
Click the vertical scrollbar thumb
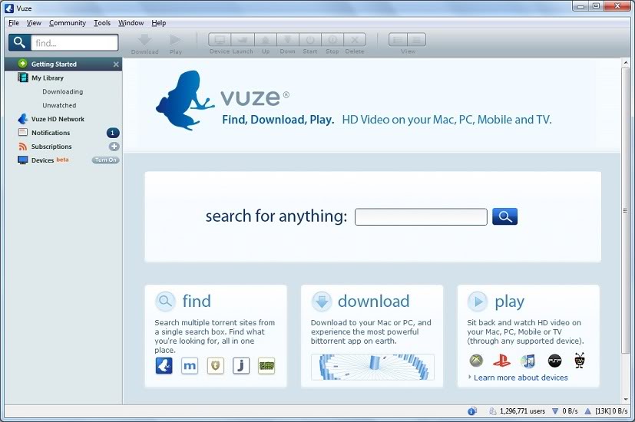[x=626, y=210]
